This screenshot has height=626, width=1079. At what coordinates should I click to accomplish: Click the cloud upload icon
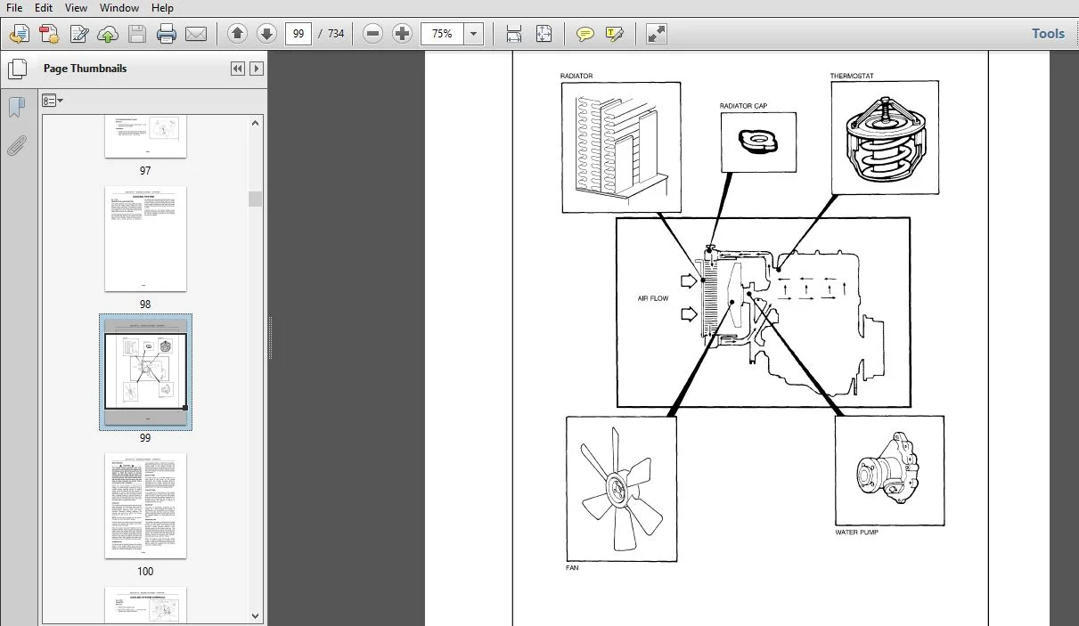coord(108,34)
